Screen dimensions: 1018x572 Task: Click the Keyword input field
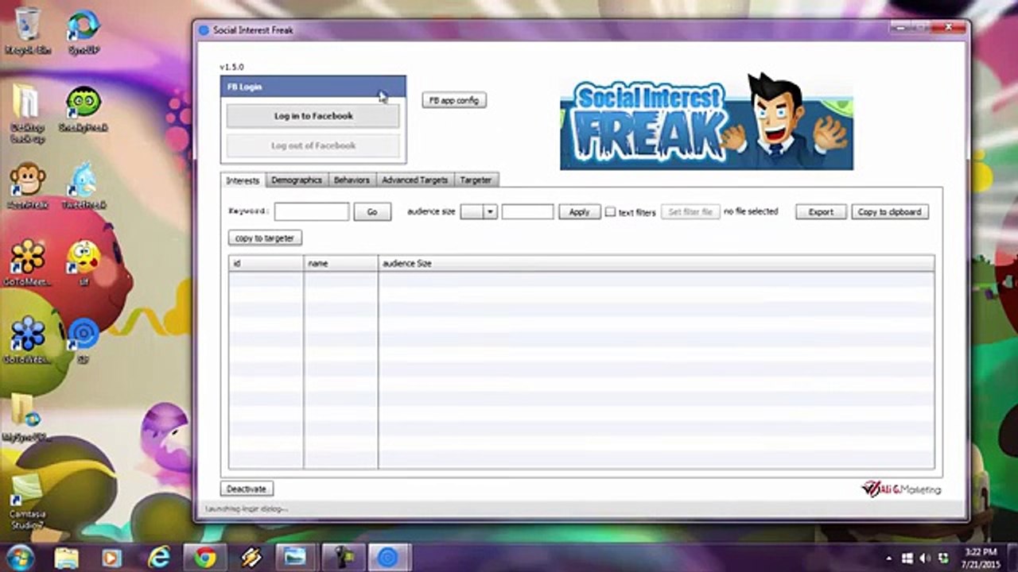click(312, 212)
